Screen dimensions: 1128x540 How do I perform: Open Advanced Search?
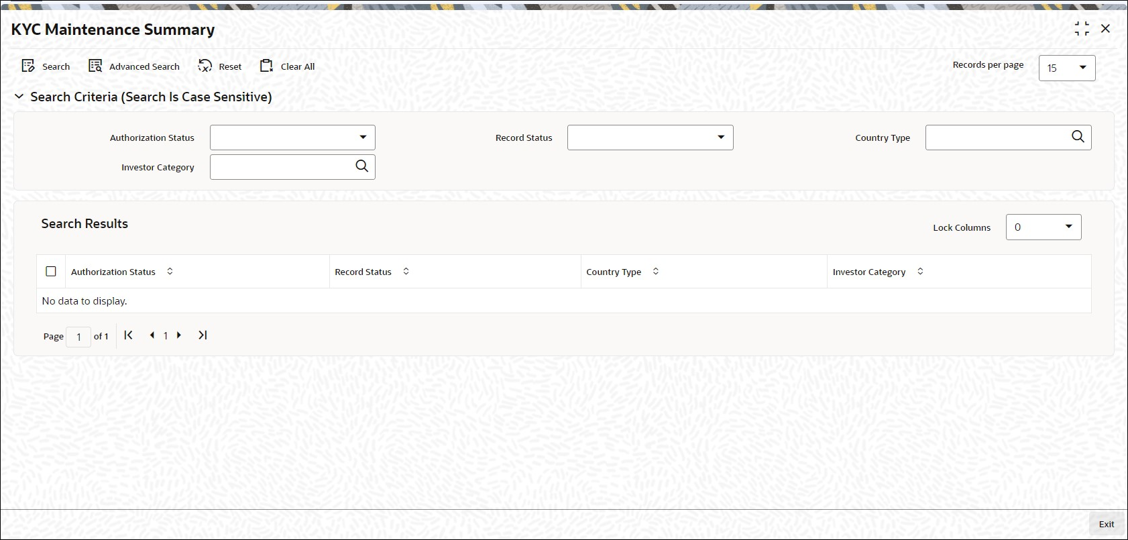point(134,66)
